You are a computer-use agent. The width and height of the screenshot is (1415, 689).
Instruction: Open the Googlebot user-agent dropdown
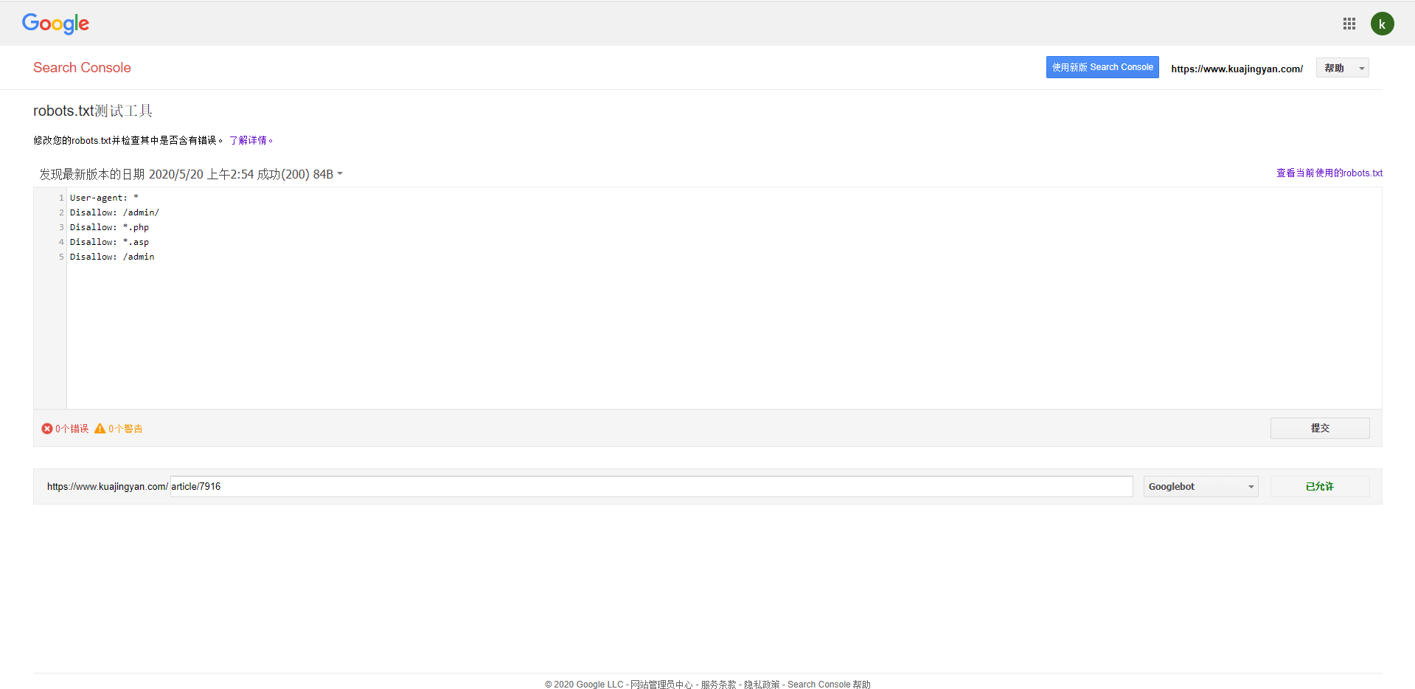[x=1200, y=486]
